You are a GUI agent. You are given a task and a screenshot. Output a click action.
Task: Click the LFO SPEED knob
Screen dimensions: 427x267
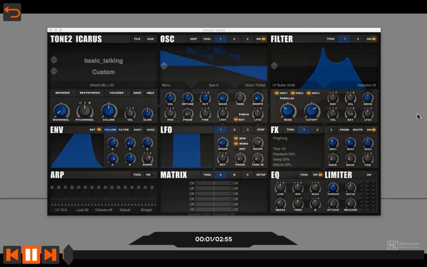(223, 143)
